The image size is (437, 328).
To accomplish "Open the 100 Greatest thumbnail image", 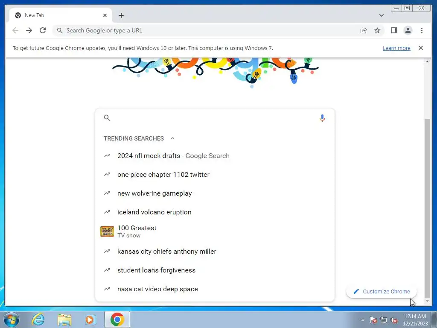I will [x=107, y=231].
